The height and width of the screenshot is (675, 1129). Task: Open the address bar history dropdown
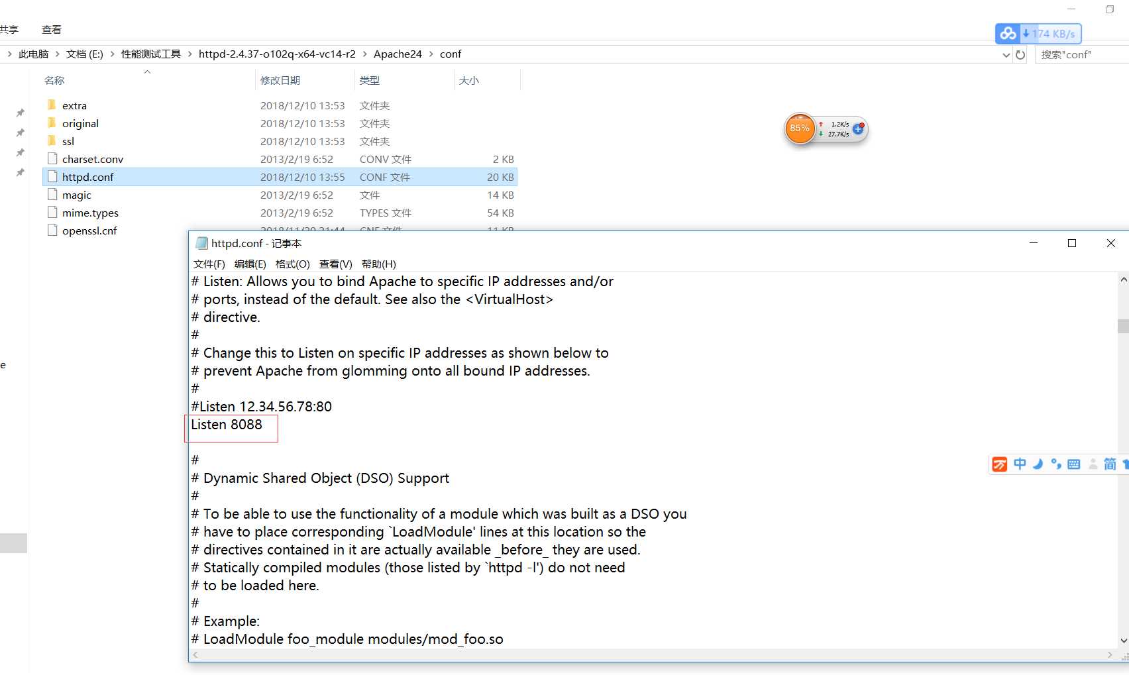click(1006, 54)
